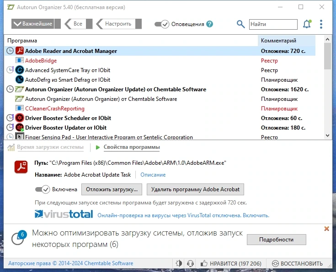Select Advanced SystemCare Tray от IObit row
Image resolution: width=336 pixels, height=272 pixels.
(160, 70)
